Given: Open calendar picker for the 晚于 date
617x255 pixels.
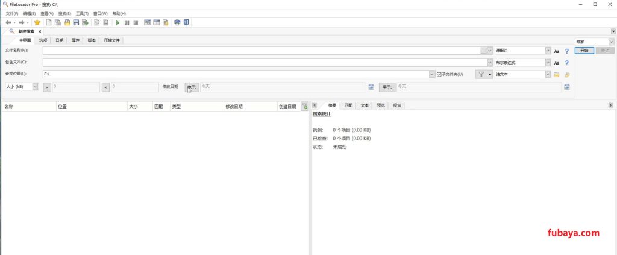Looking at the screenshot, I should click(371, 87).
